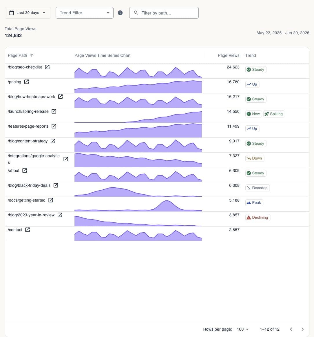Click the total page views 124,532

click(13, 35)
